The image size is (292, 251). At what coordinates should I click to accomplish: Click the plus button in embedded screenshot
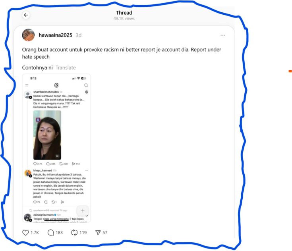(x=83, y=210)
